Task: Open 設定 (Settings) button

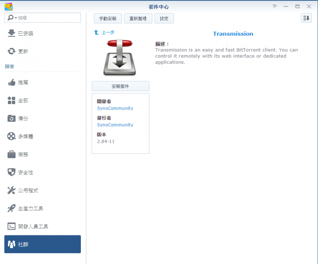Action: (x=164, y=19)
